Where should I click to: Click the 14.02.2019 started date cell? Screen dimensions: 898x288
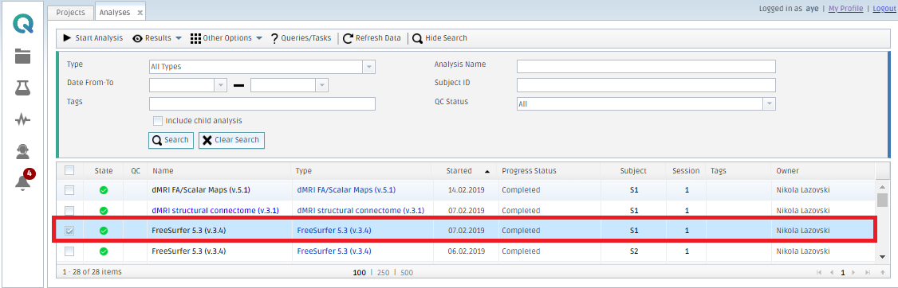point(467,189)
